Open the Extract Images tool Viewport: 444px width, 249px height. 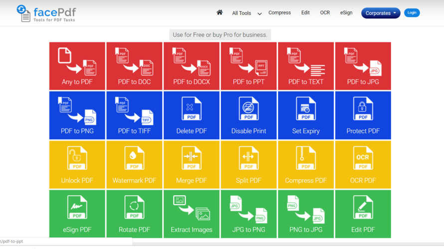tap(192, 214)
